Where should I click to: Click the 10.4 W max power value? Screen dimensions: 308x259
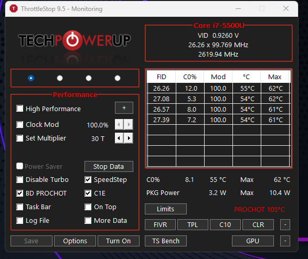coord(280,193)
